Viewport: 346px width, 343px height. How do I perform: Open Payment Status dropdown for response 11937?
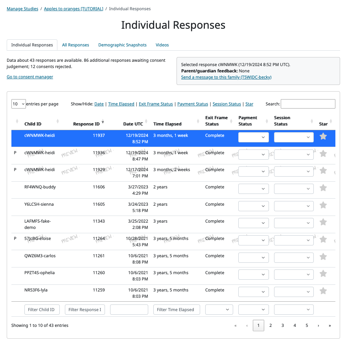[x=254, y=137]
